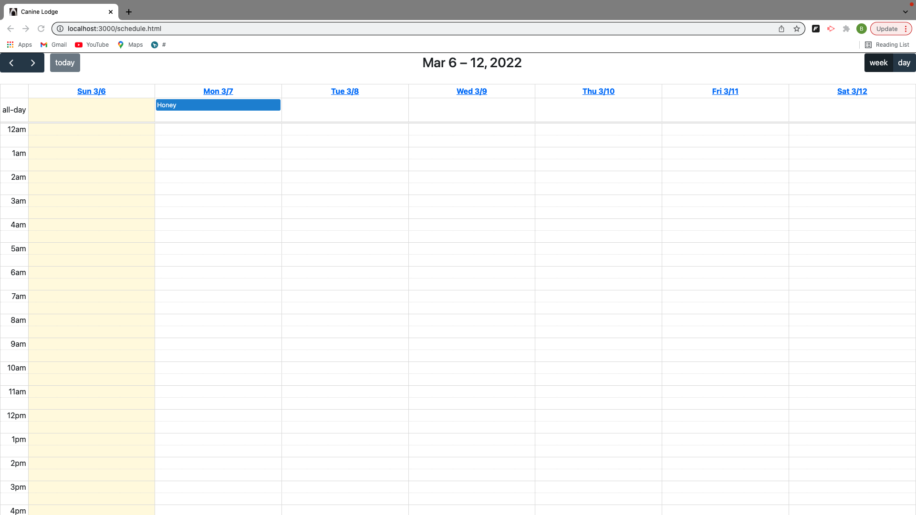Open the Wed 3/9 day link
Screen dimensions: 916x515
(x=471, y=91)
